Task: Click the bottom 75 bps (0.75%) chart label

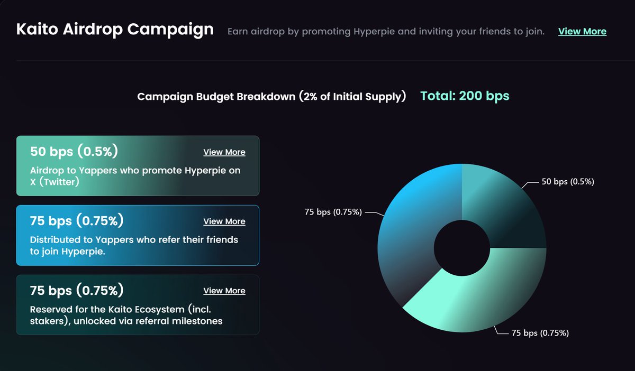Action: (540, 333)
